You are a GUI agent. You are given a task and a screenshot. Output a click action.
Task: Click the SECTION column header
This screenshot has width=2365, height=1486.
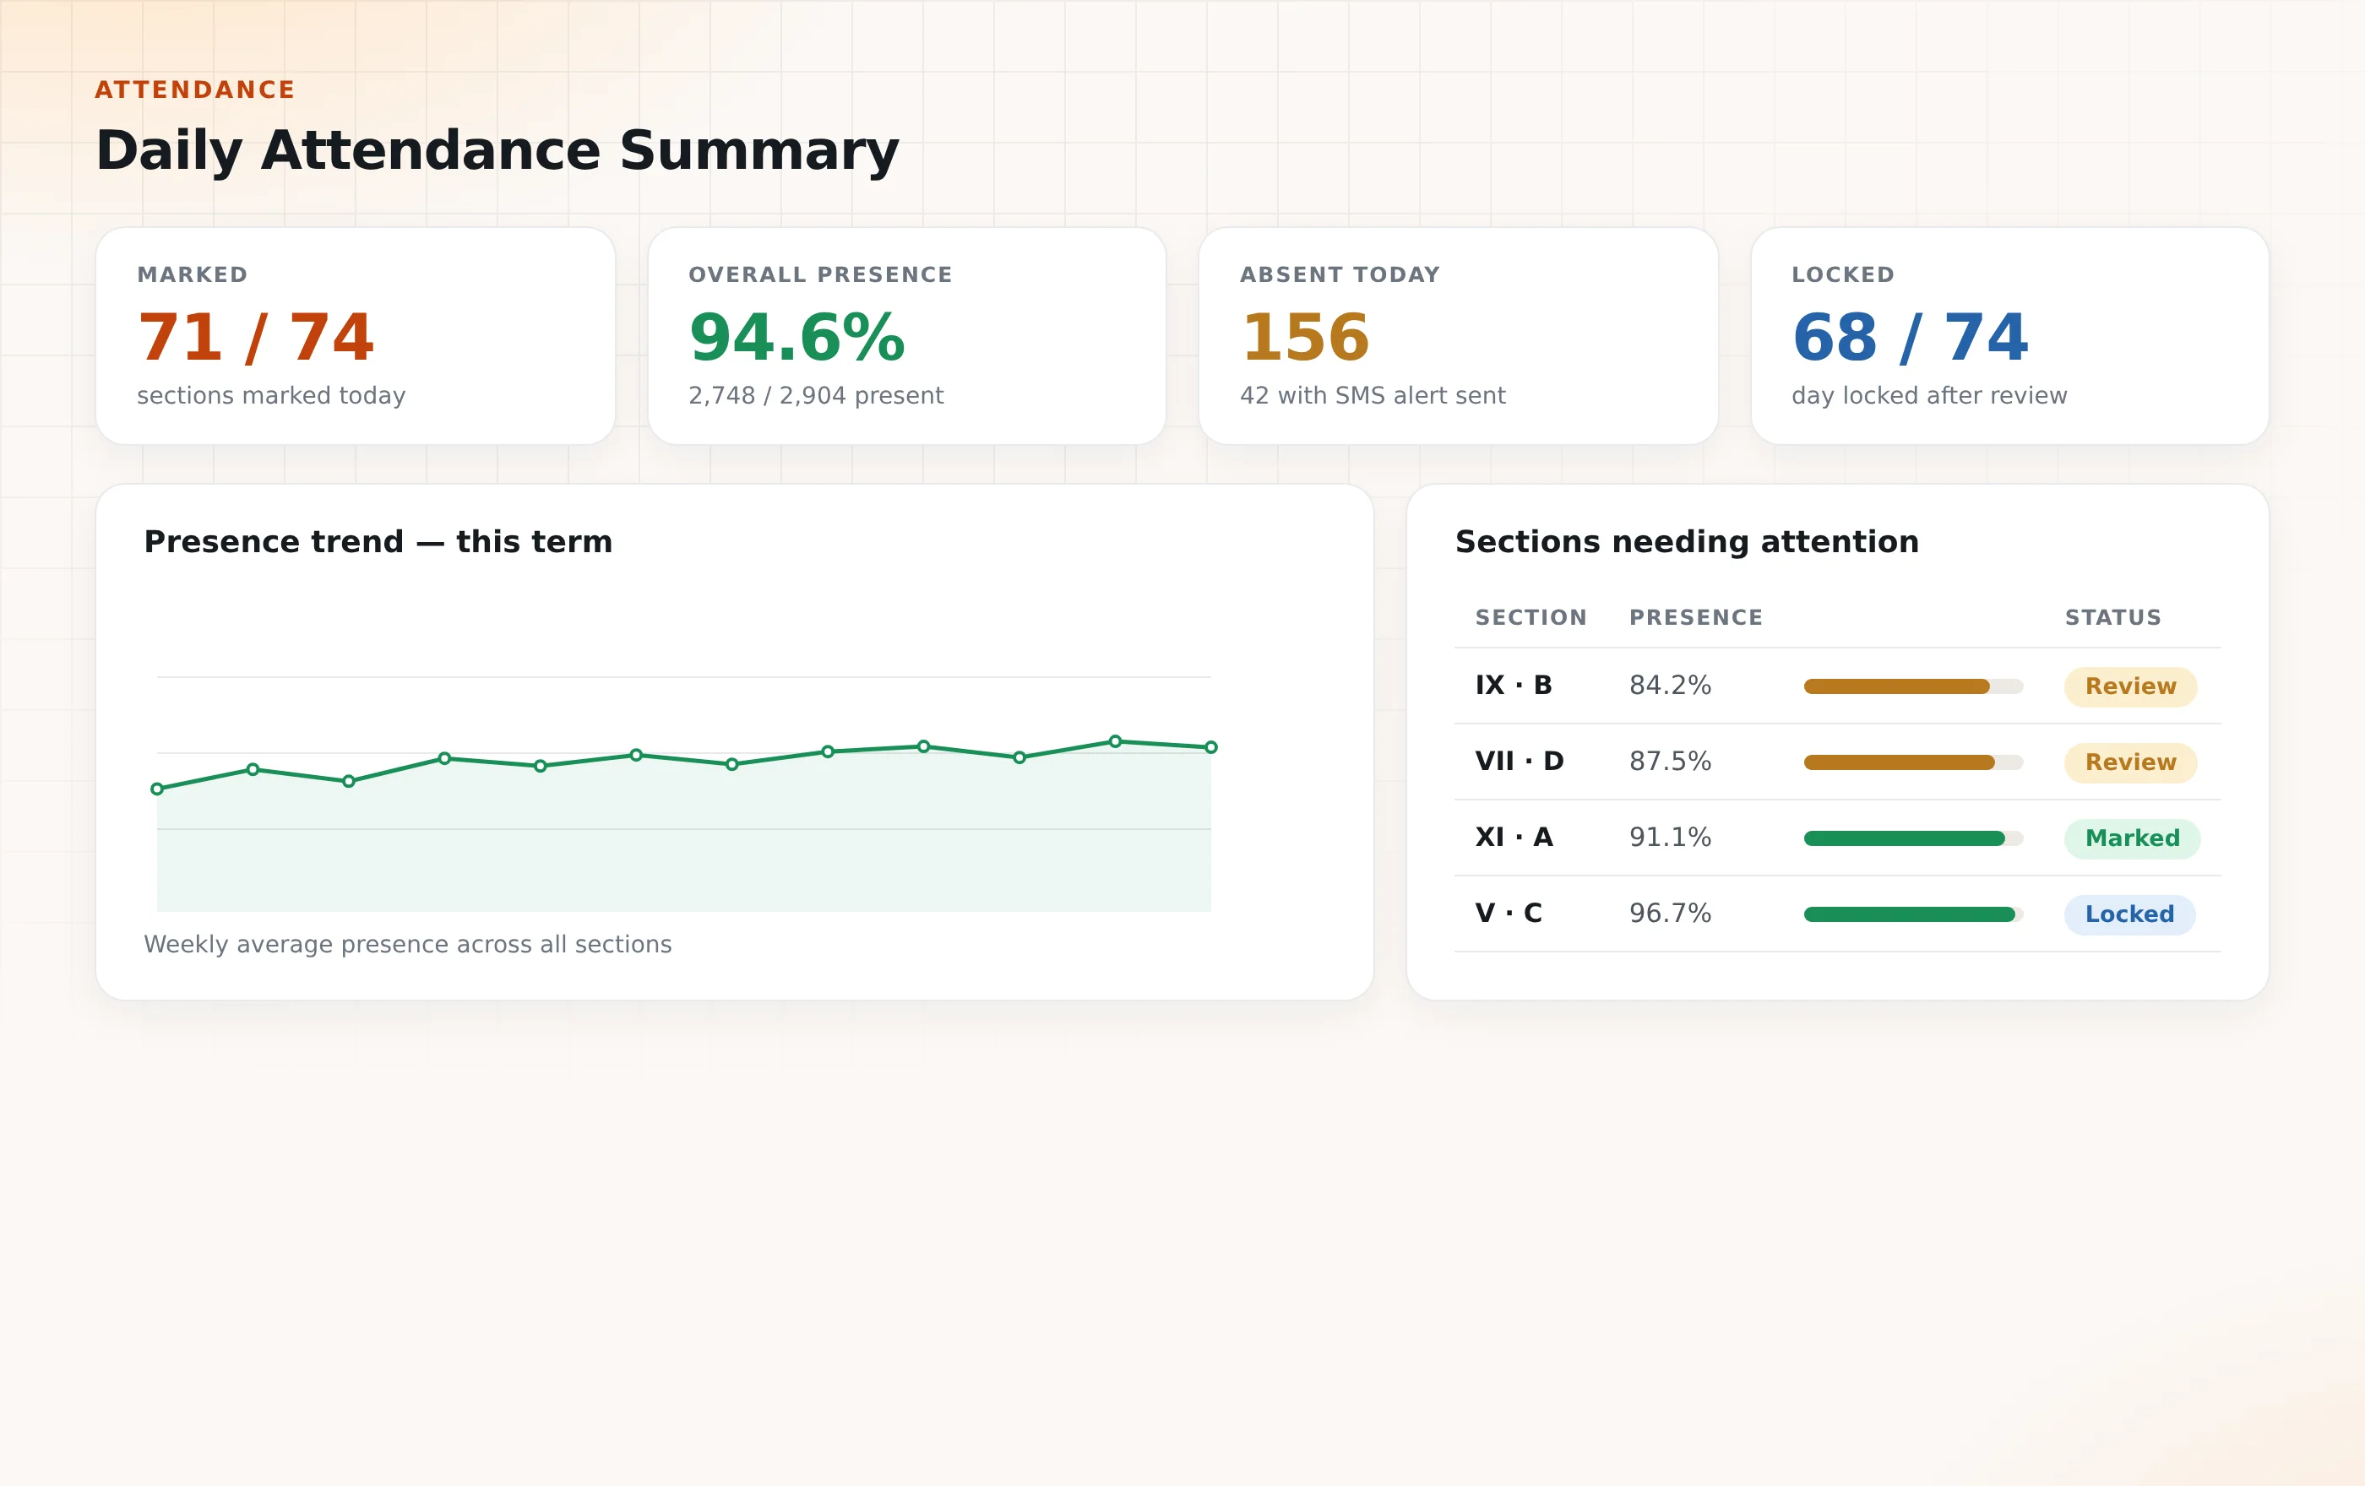(x=1531, y=617)
